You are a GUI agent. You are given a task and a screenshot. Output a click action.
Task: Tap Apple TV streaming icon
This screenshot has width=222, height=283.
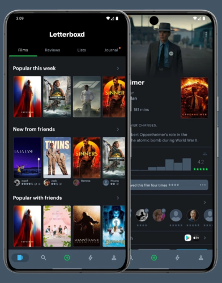point(196,238)
